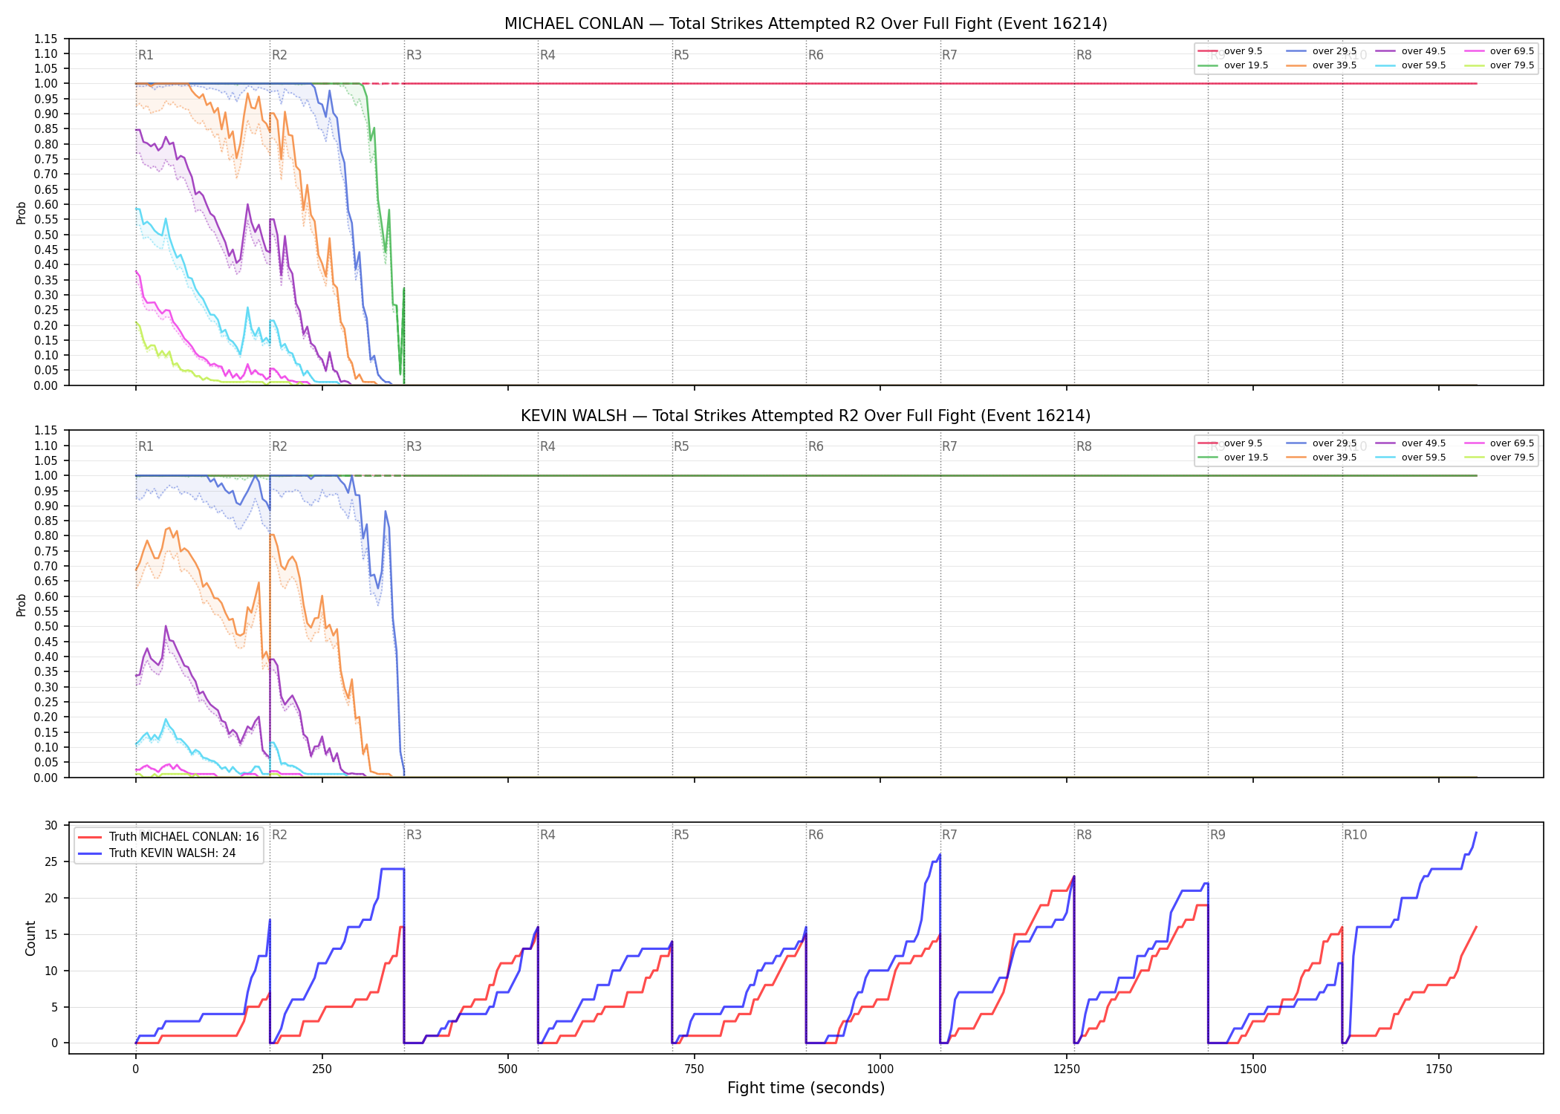Click the 'Count' y-axis label
The width and height of the screenshot is (1560, 1114).
[30, 938]
